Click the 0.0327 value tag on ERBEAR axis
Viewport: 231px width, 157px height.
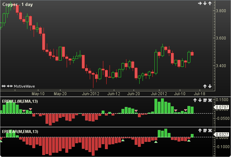tap(221, 135)
